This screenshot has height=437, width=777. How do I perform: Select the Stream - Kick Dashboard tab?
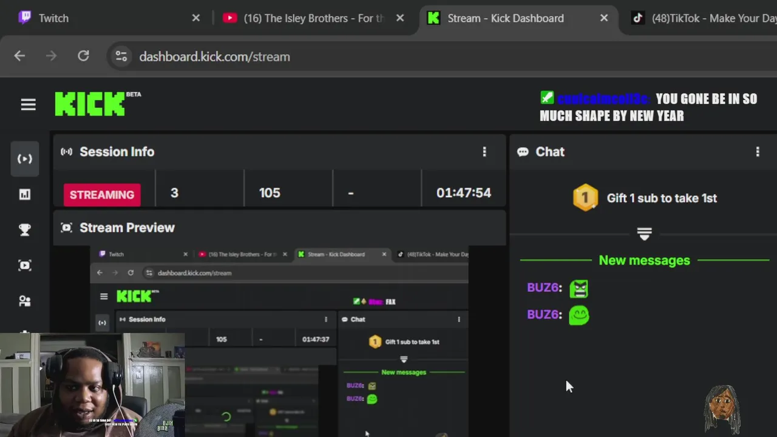click(x=505, y=18)
